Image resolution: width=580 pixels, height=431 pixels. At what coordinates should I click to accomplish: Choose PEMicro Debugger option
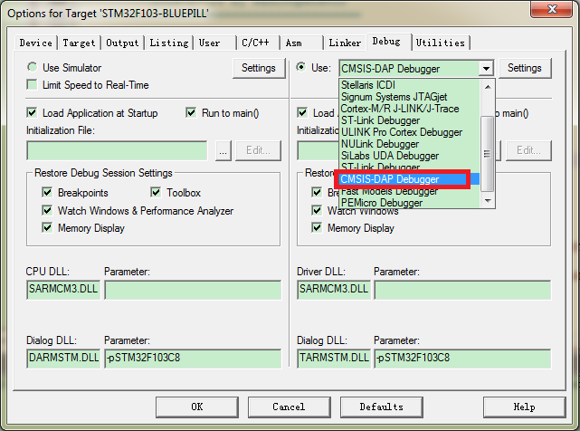tap(410, 203)
